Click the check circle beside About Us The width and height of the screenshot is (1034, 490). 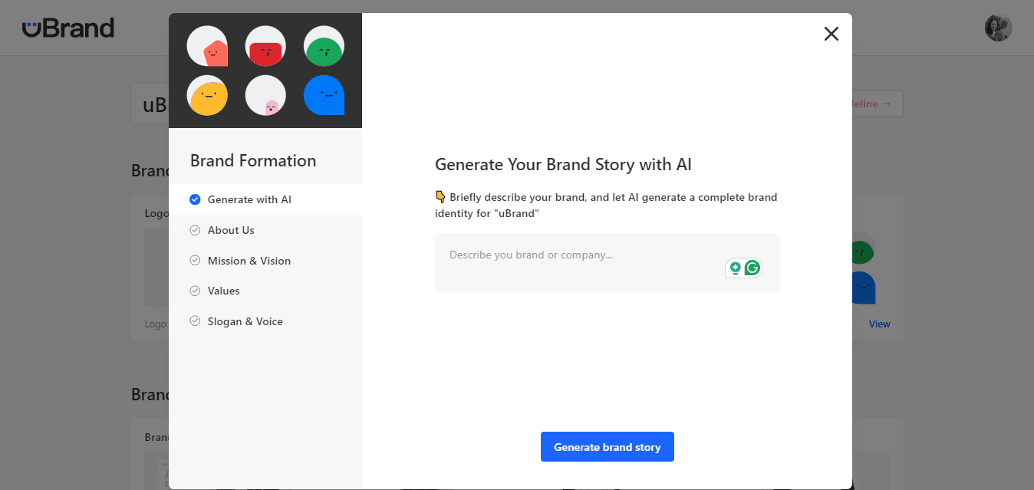point(195,230)
